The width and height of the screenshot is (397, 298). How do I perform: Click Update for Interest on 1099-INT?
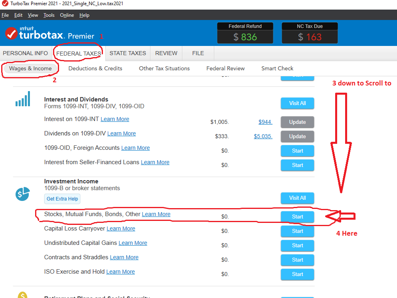coord(298,122)
